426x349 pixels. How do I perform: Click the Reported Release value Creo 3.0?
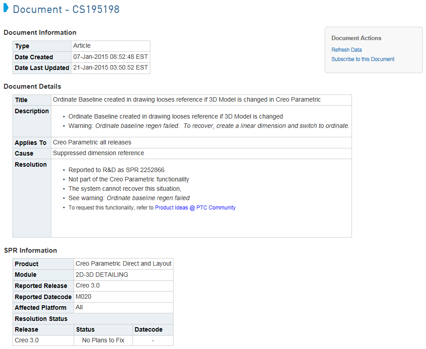87,286
